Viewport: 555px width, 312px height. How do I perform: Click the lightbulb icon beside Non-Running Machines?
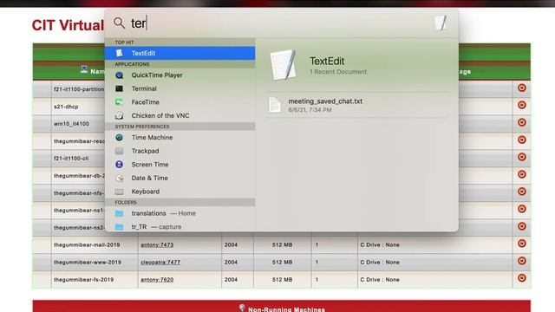click(x=242, y=308)
